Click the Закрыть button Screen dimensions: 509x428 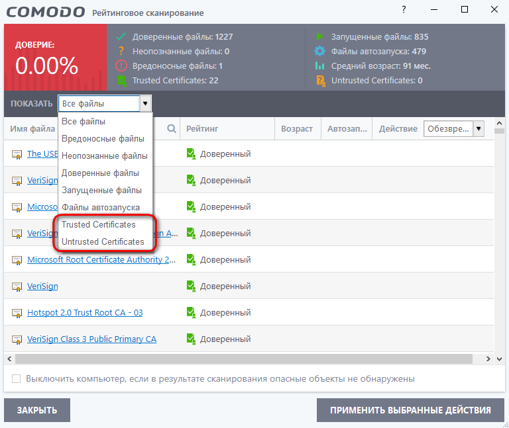(x=37, y=410)
